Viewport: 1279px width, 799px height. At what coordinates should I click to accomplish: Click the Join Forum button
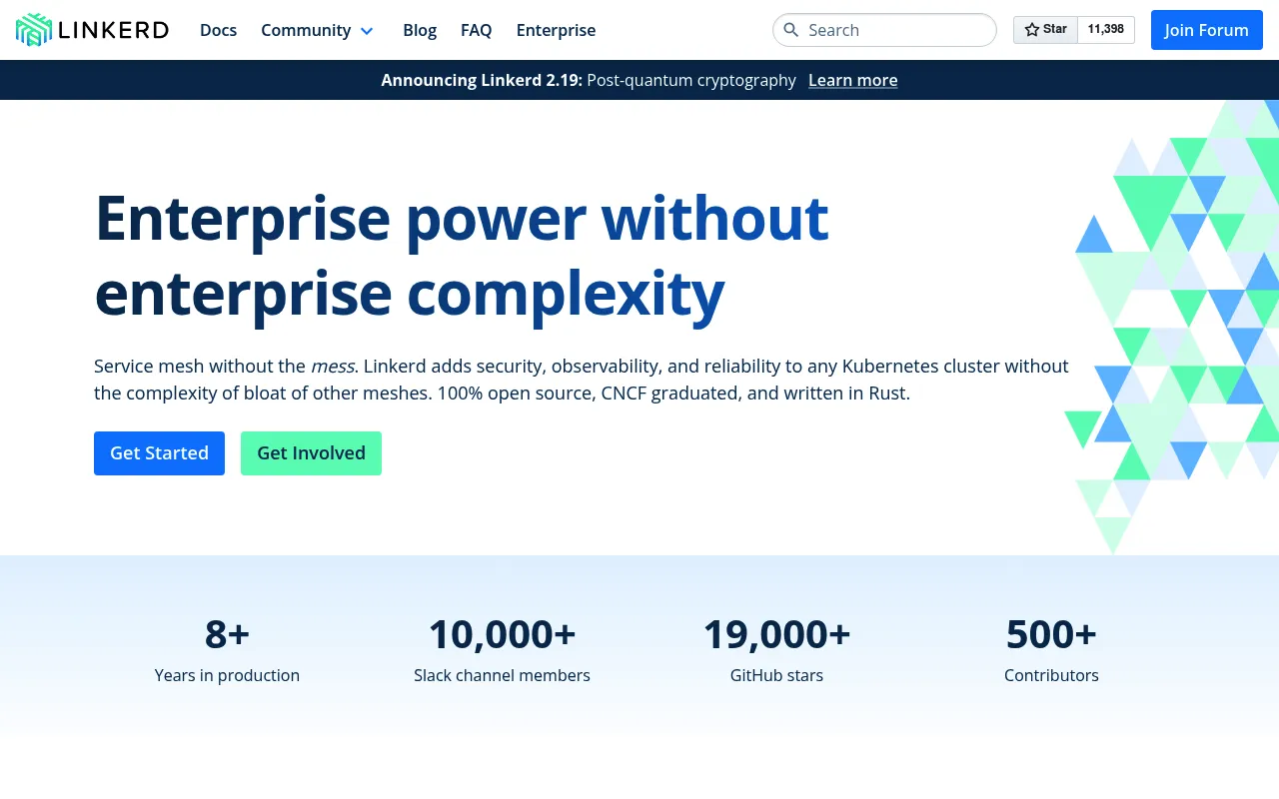[x=1206, y=30]
